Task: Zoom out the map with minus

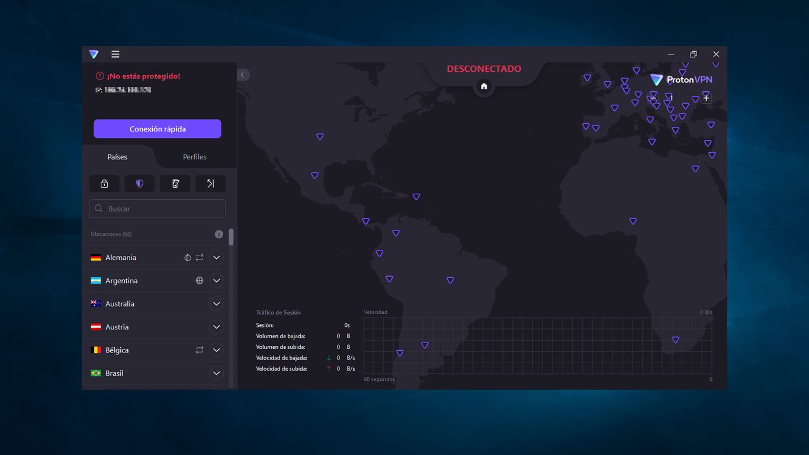Action: coord(653,98)
